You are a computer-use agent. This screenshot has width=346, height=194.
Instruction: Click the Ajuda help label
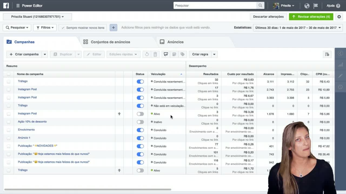pos(331,6)
